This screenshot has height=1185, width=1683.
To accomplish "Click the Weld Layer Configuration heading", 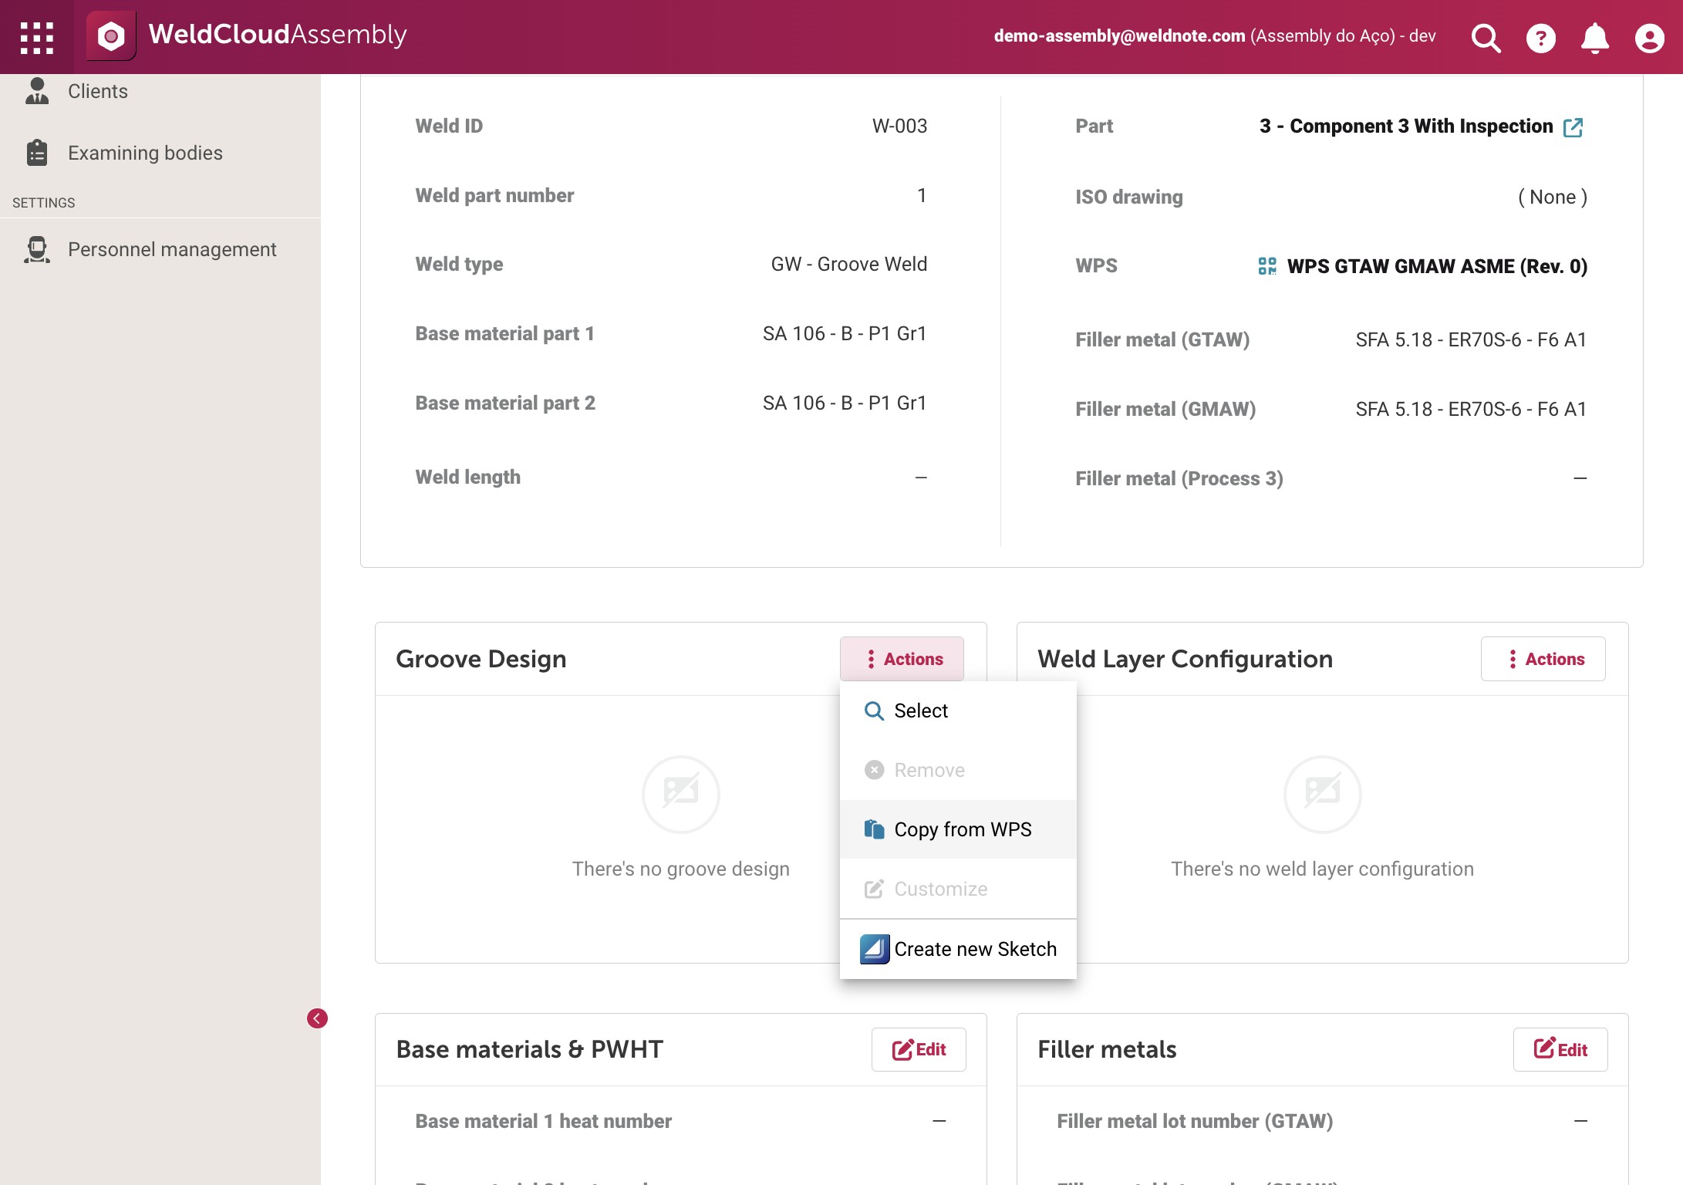I will point(1185,659).
